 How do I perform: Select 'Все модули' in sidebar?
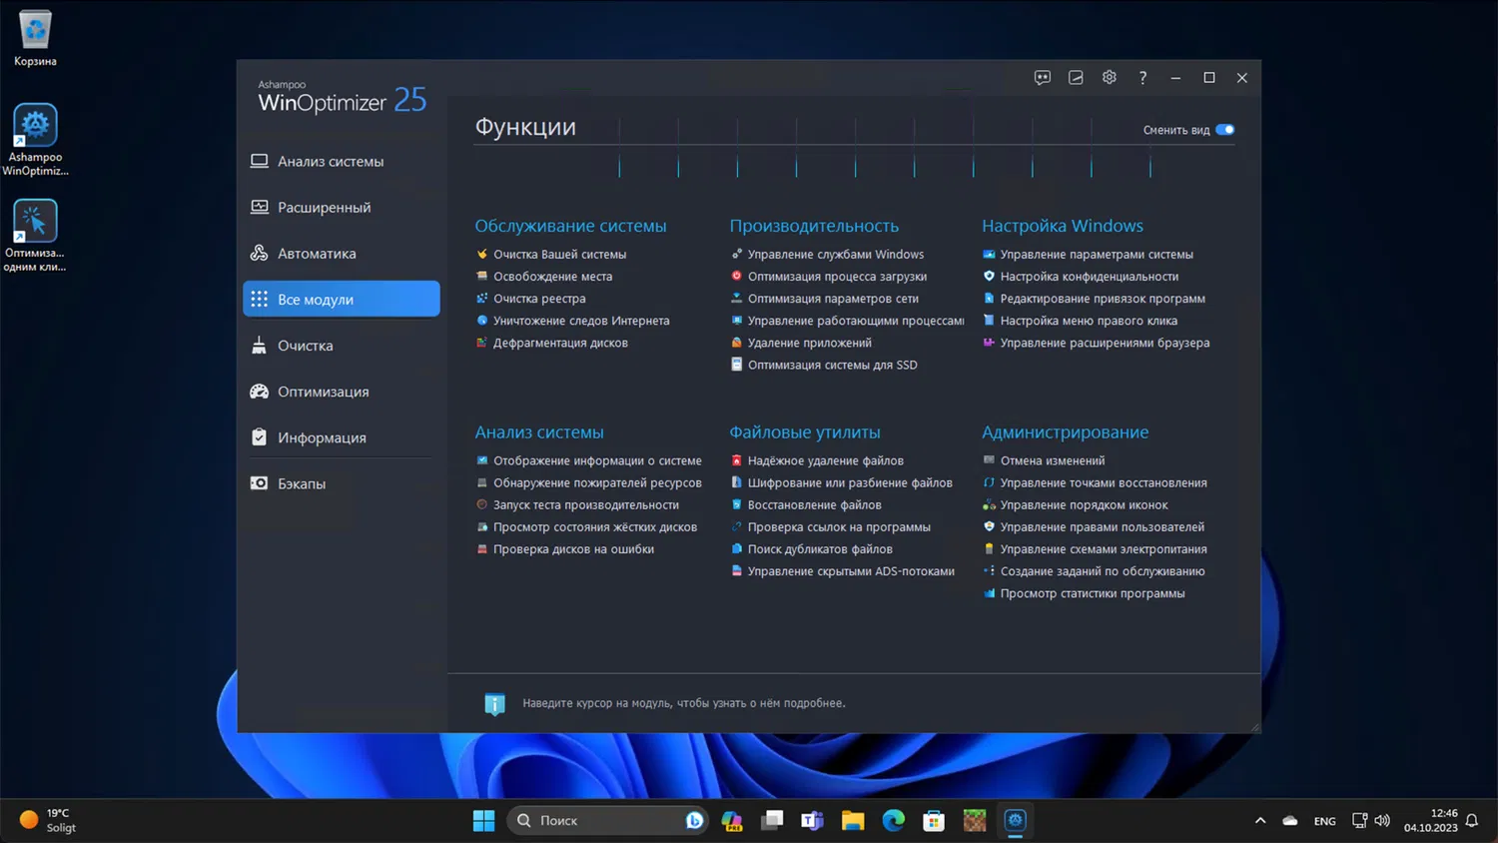342,300
